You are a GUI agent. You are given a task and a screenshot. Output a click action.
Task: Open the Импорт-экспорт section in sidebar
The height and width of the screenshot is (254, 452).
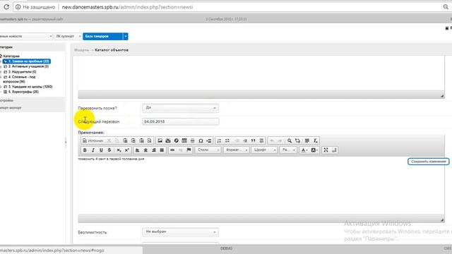11,108
